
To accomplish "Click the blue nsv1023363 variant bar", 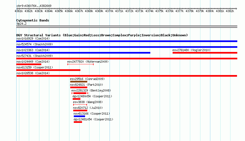I will [83, 53].
